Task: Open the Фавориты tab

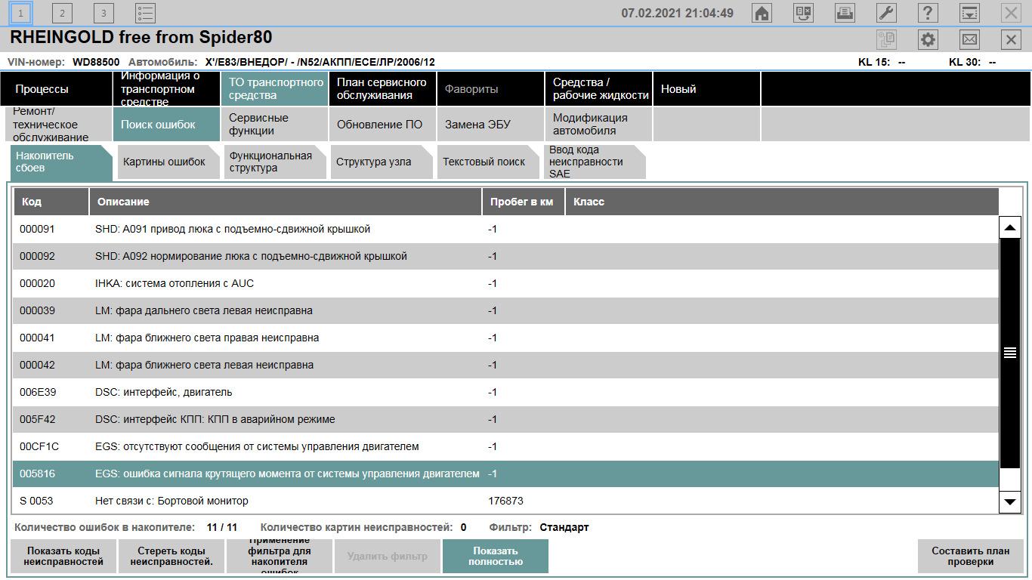Action: (490, 89)
